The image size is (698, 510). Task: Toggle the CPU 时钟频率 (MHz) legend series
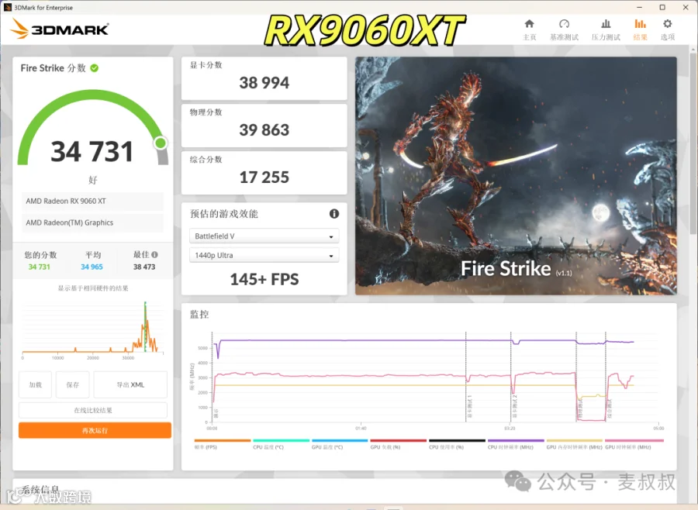pos(516,444)
